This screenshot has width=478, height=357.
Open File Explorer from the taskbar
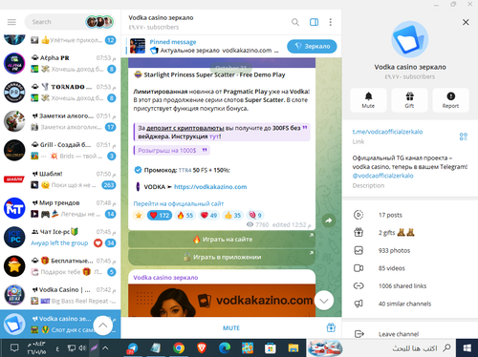[293, 348]
